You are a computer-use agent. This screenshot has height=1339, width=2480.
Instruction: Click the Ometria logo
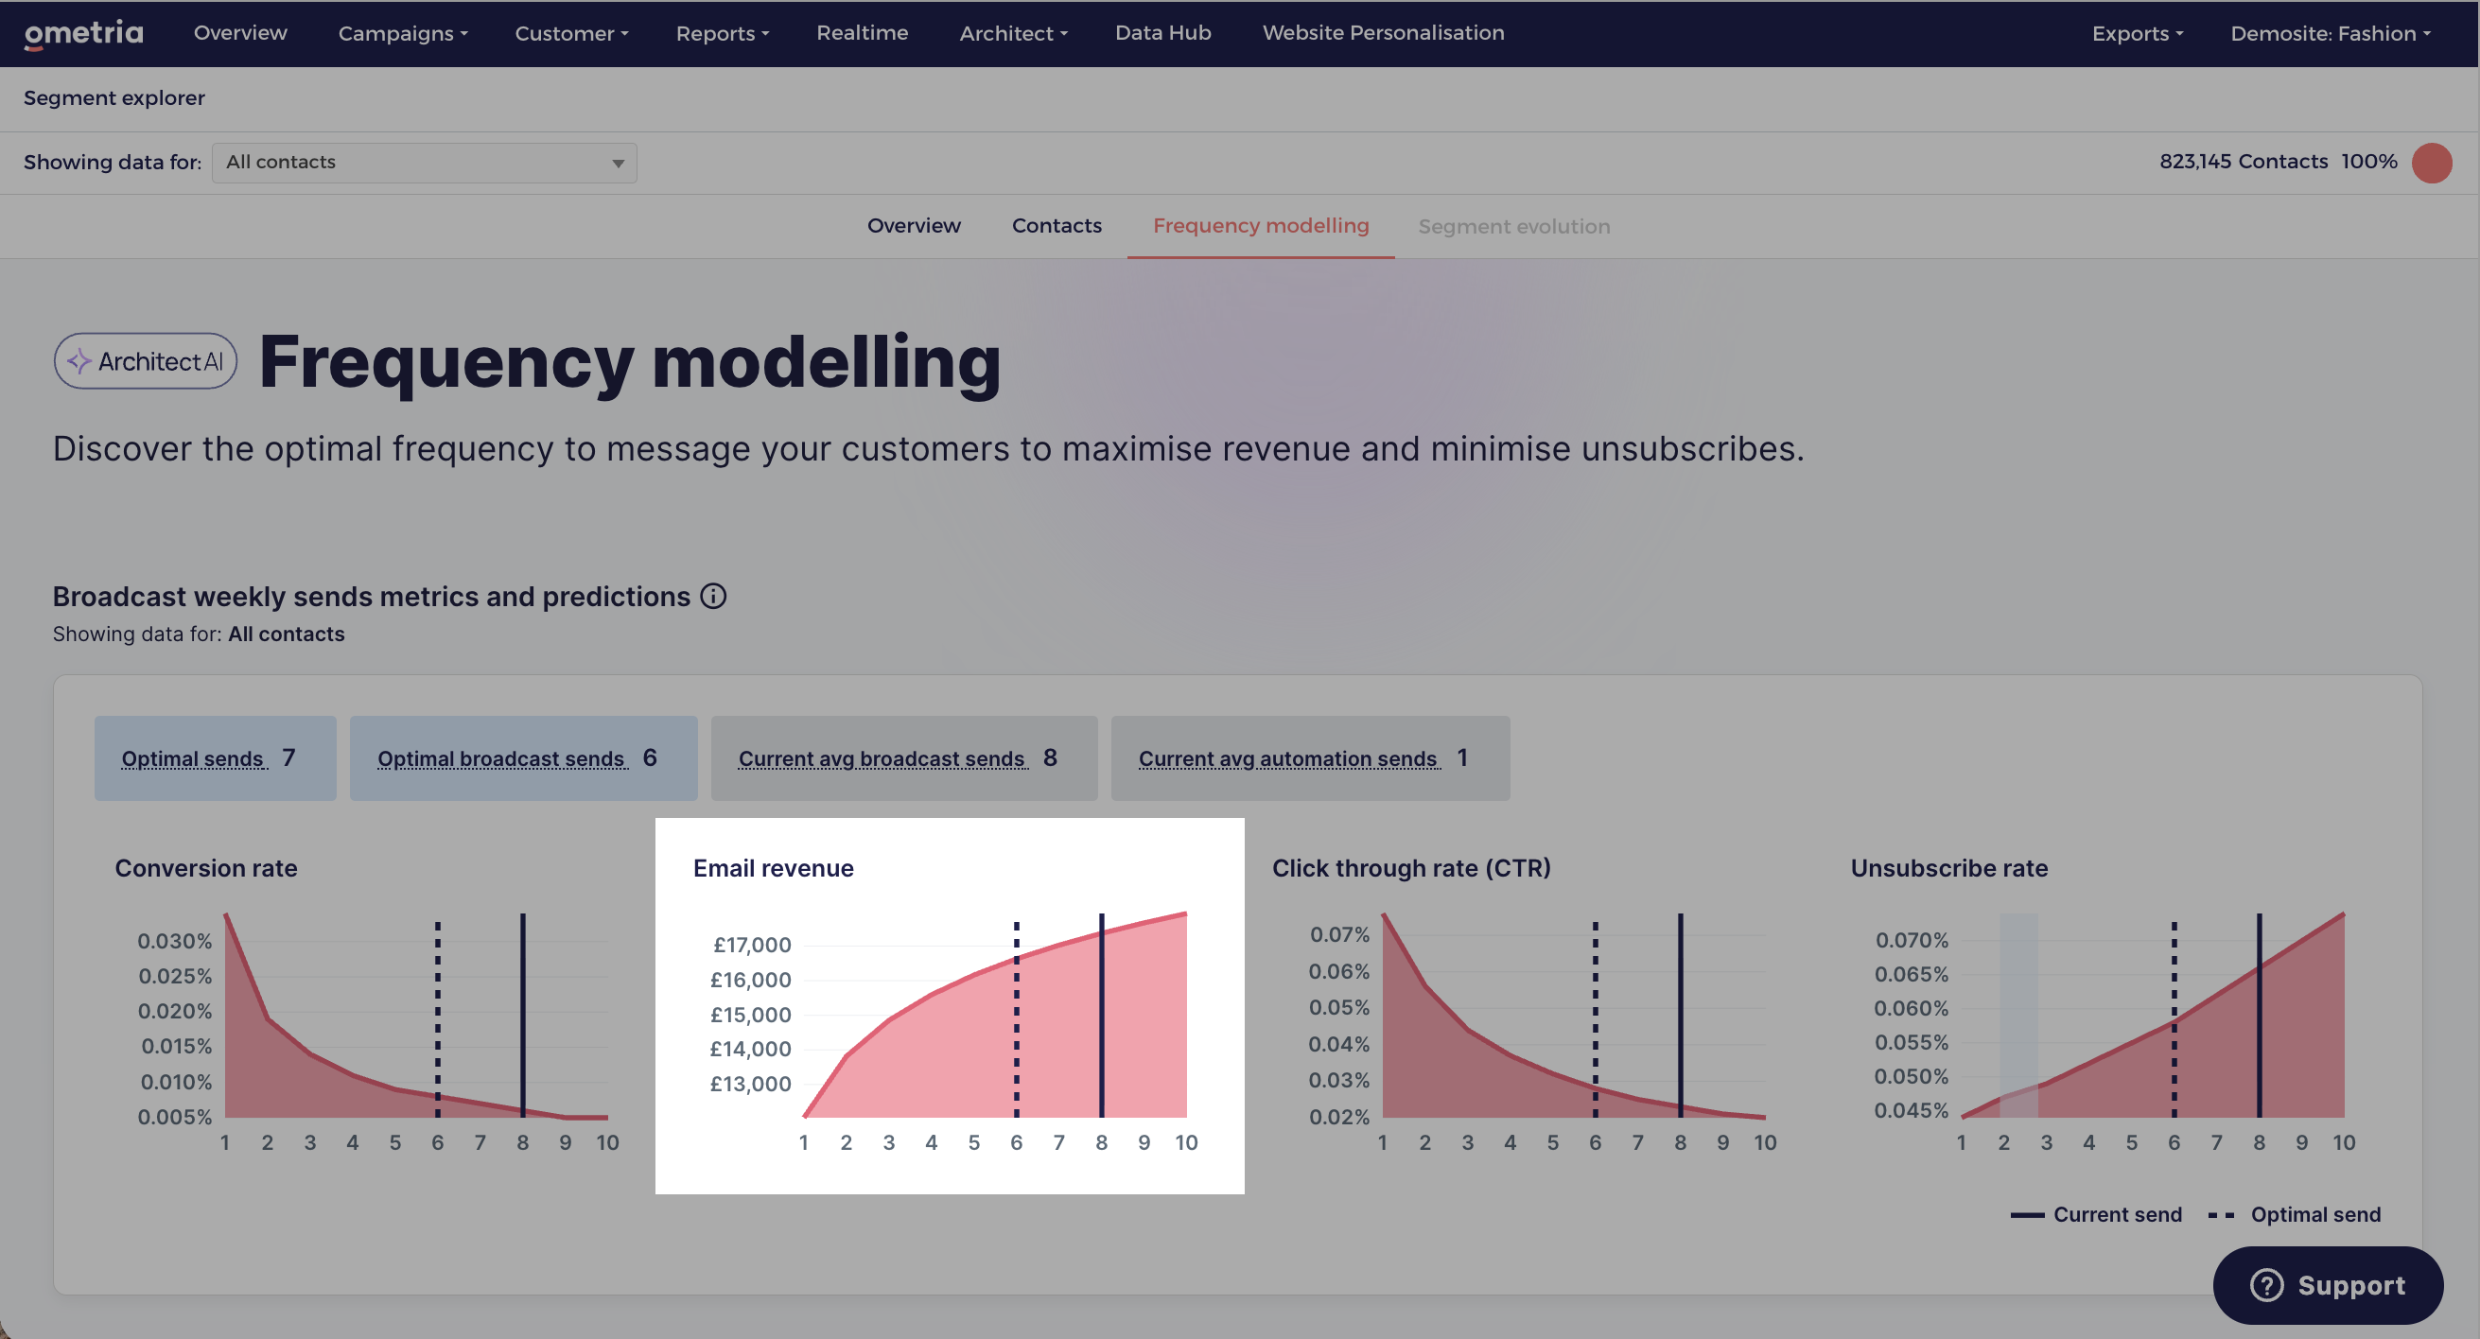[x=84, y=34]
